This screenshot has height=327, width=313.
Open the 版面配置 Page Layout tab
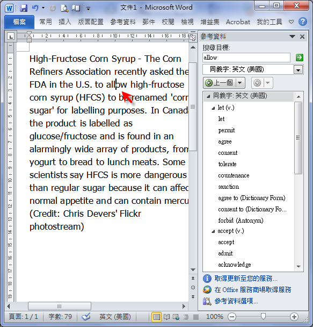point(91,22)
